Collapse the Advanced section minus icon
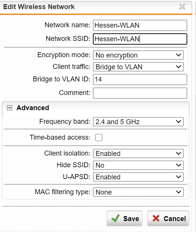The image size is (196, 232). click(x=9, y=108)
